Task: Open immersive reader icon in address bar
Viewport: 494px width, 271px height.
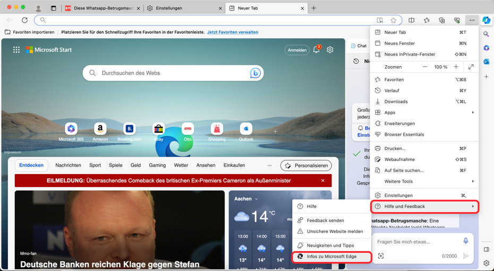Action: point(380,20)
